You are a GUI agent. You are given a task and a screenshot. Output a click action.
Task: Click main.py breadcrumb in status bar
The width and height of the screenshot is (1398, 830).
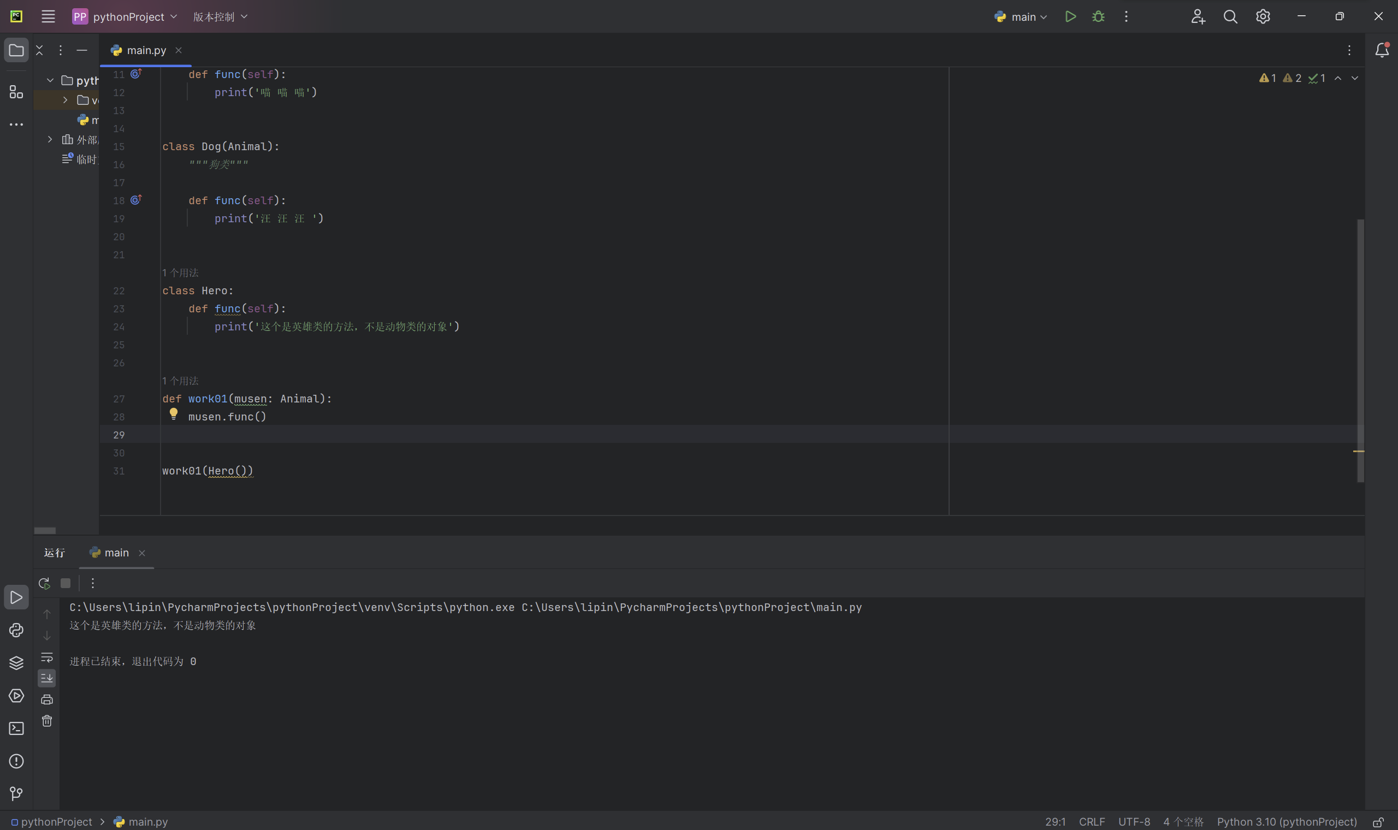(x=141, y=822)
